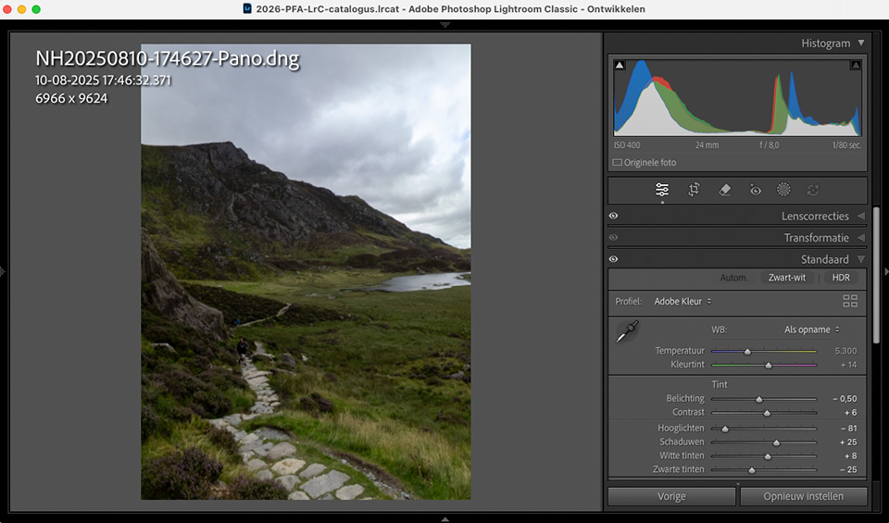Click the Tint section label
The height and width of the screenshot is (523, 889).
coord(720,384)
